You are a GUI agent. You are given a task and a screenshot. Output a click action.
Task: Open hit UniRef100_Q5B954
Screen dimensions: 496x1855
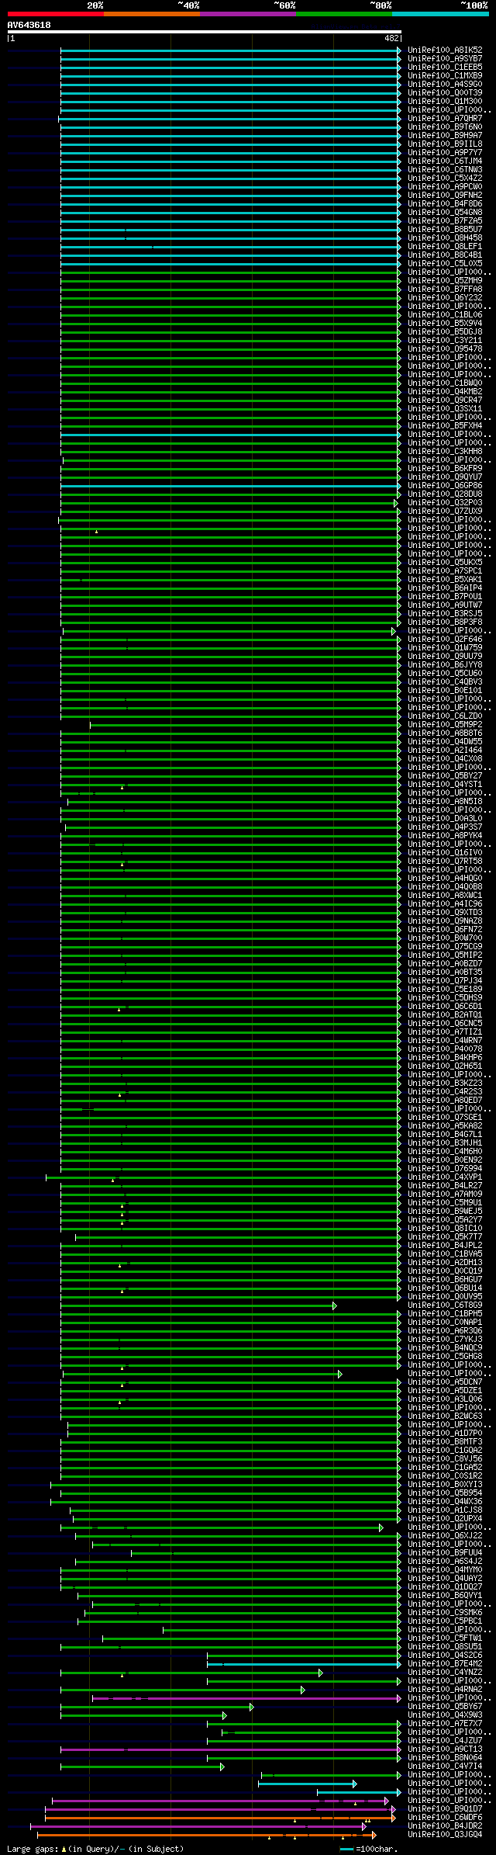pyautogui.click(x=445, y=1493)
